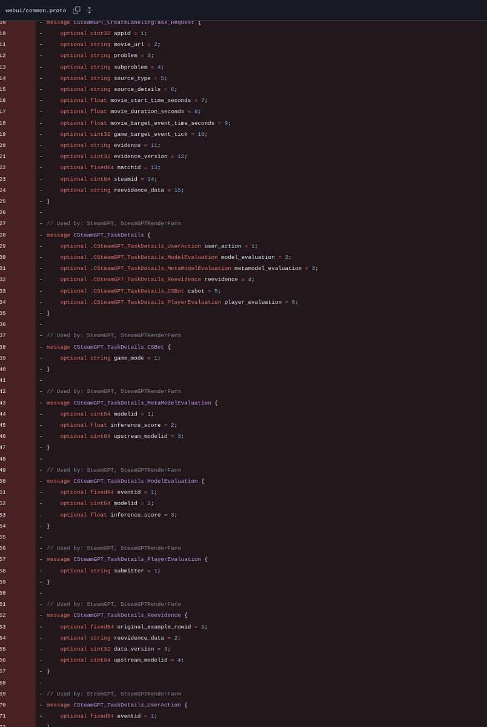
Task: Select 'message CSteamGPT_TaskDetails_CSBot {' line
Action: (108, 347)
